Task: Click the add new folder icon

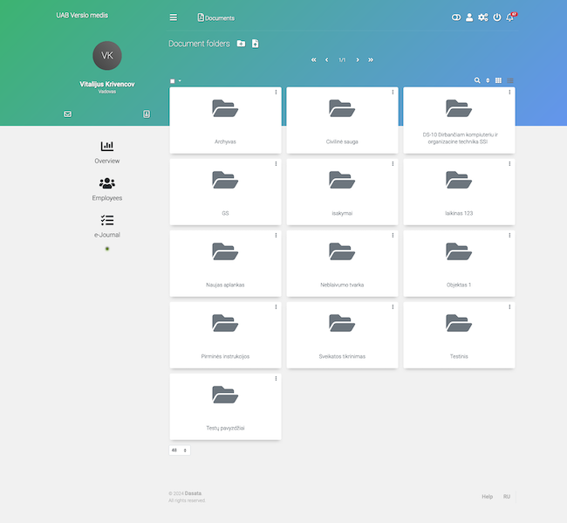Action: [x=241, y=44]
